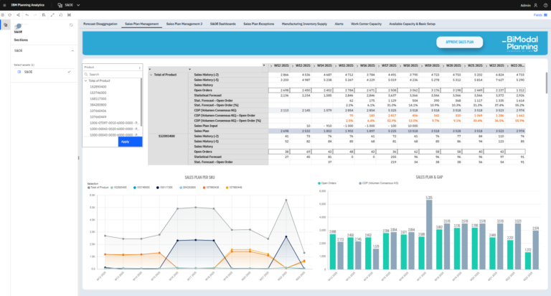Switch to Sales Plan Management 2 tab

(x=184, y=24)
